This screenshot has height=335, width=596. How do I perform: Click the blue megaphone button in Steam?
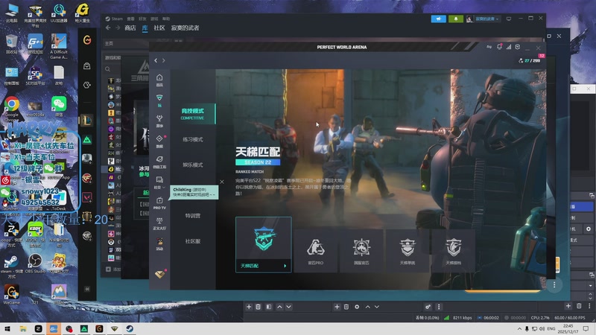click(438, 19)
